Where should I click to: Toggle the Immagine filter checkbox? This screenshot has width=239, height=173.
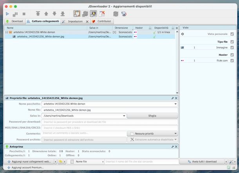point(232,47)
